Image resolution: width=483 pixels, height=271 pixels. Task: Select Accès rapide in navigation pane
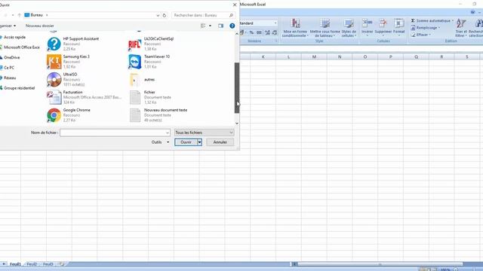(x=14, y=37)
